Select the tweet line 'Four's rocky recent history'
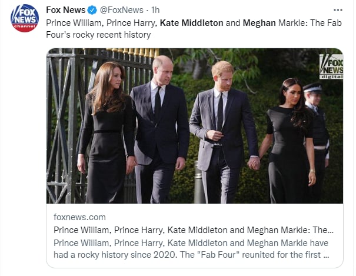The width and height of the screenshot is (356, 276). [98, 35]
